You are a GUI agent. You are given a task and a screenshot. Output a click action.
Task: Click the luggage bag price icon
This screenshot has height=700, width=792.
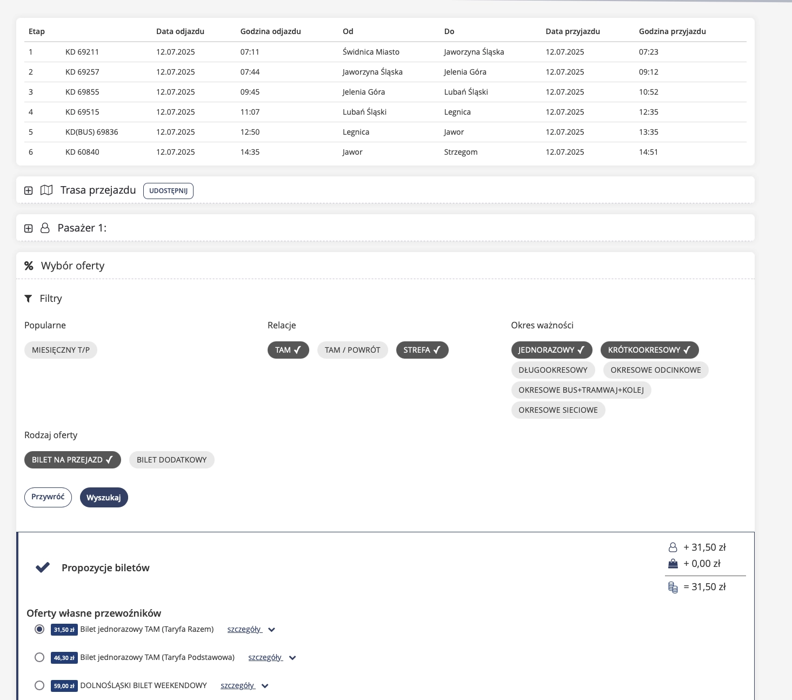pos(673,564)
